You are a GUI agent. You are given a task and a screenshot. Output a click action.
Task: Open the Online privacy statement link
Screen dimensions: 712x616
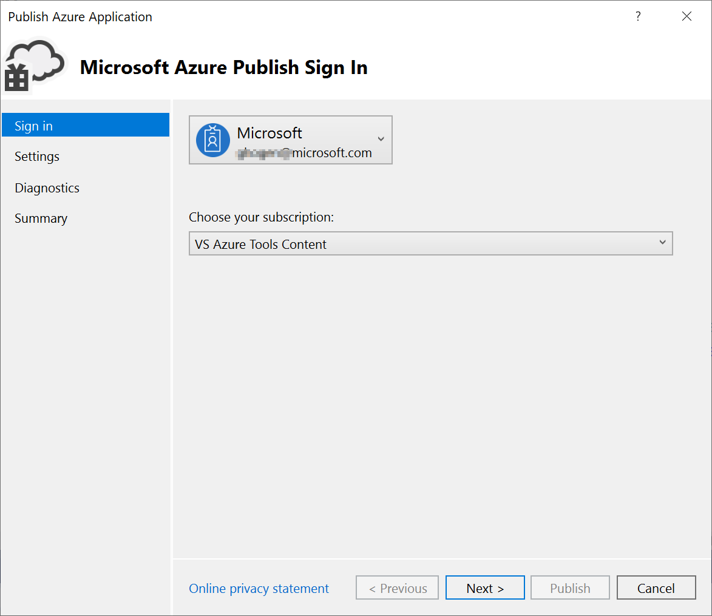pyautogui.click(x=259, y=589)
